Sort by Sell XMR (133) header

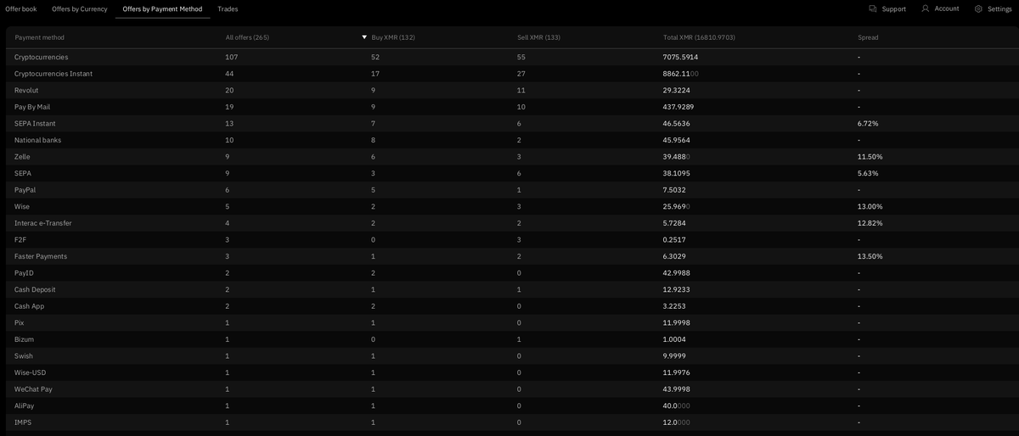coord(538,37)
